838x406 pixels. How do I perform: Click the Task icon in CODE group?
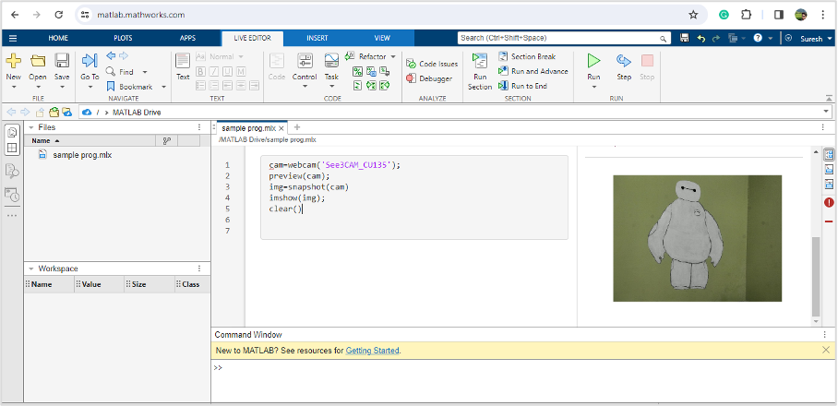(331, 60)
